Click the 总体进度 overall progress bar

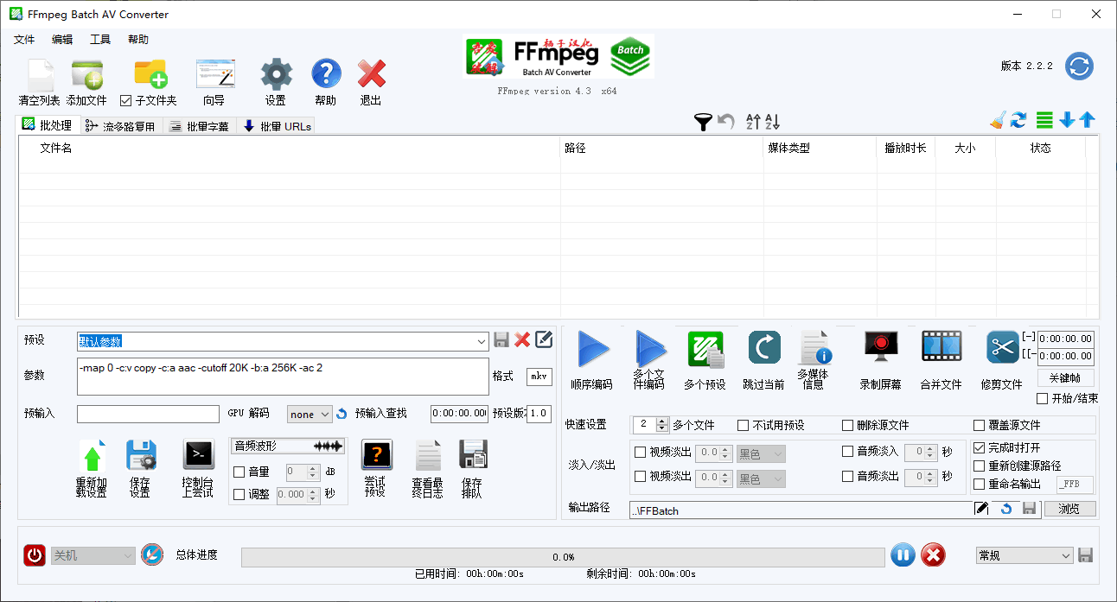[563, 557]
